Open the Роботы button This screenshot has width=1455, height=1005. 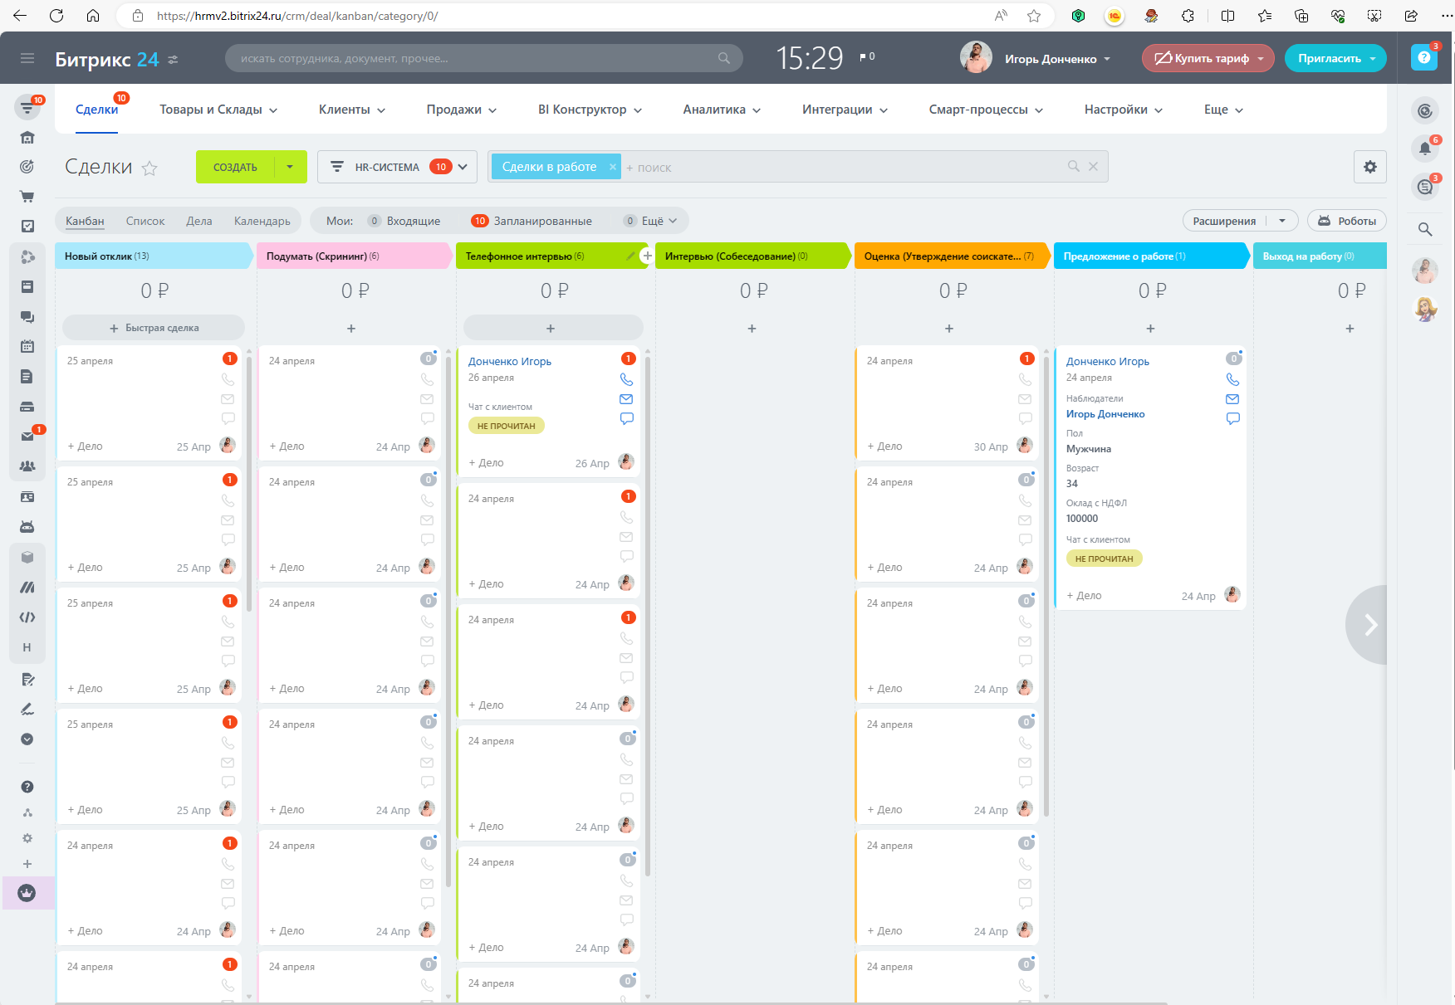coord(1346,221)
